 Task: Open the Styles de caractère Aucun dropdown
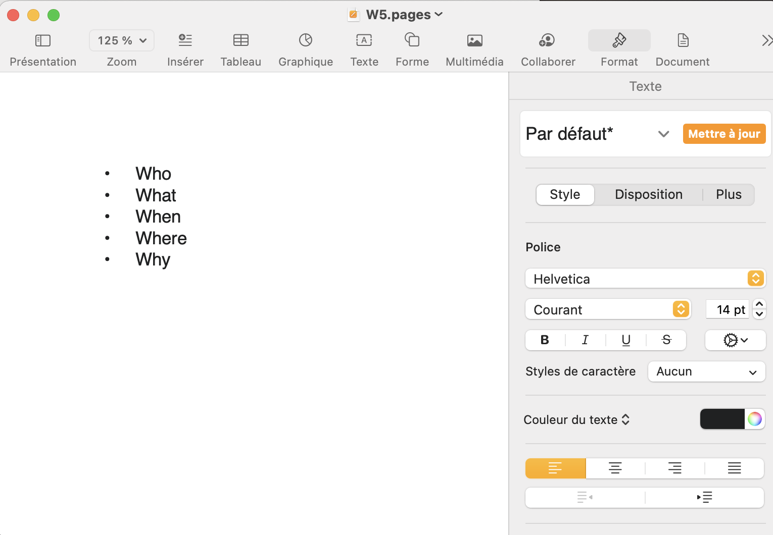[x=706, y=372]
